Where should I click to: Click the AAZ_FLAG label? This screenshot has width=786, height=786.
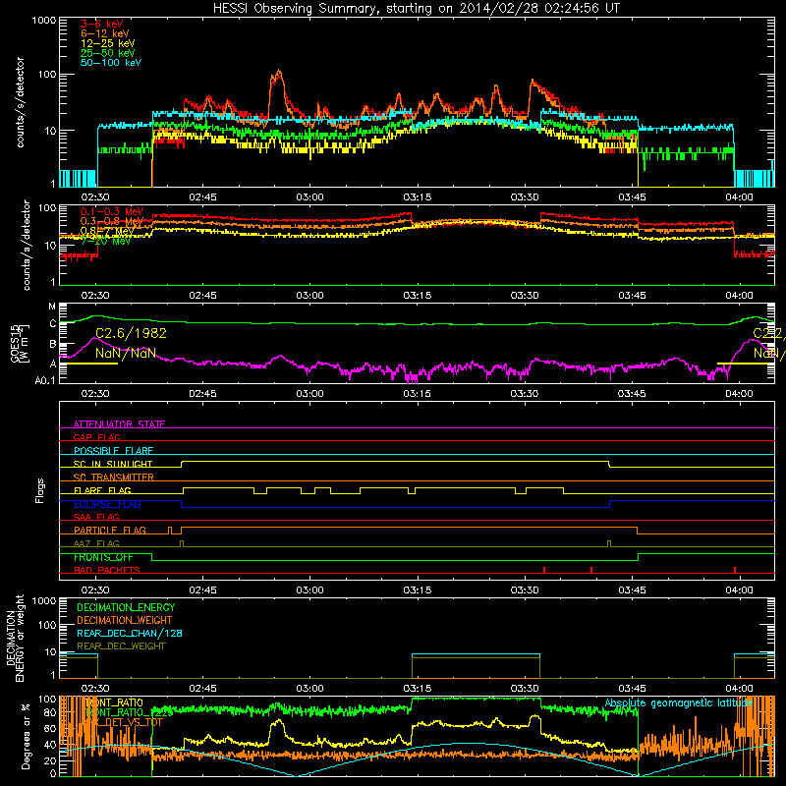(x=96, y=543)
